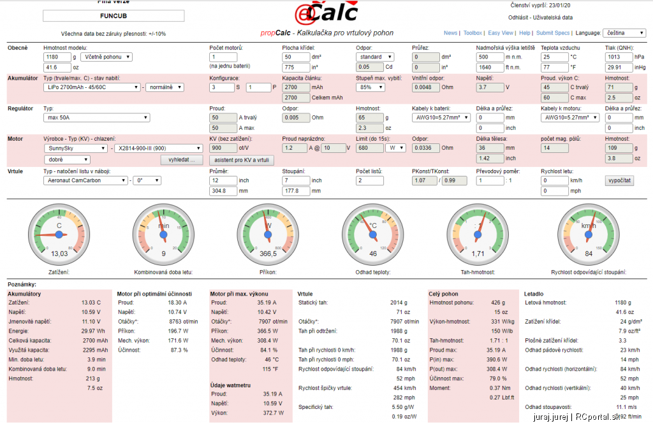Click the air temperature field in °C

555,57
